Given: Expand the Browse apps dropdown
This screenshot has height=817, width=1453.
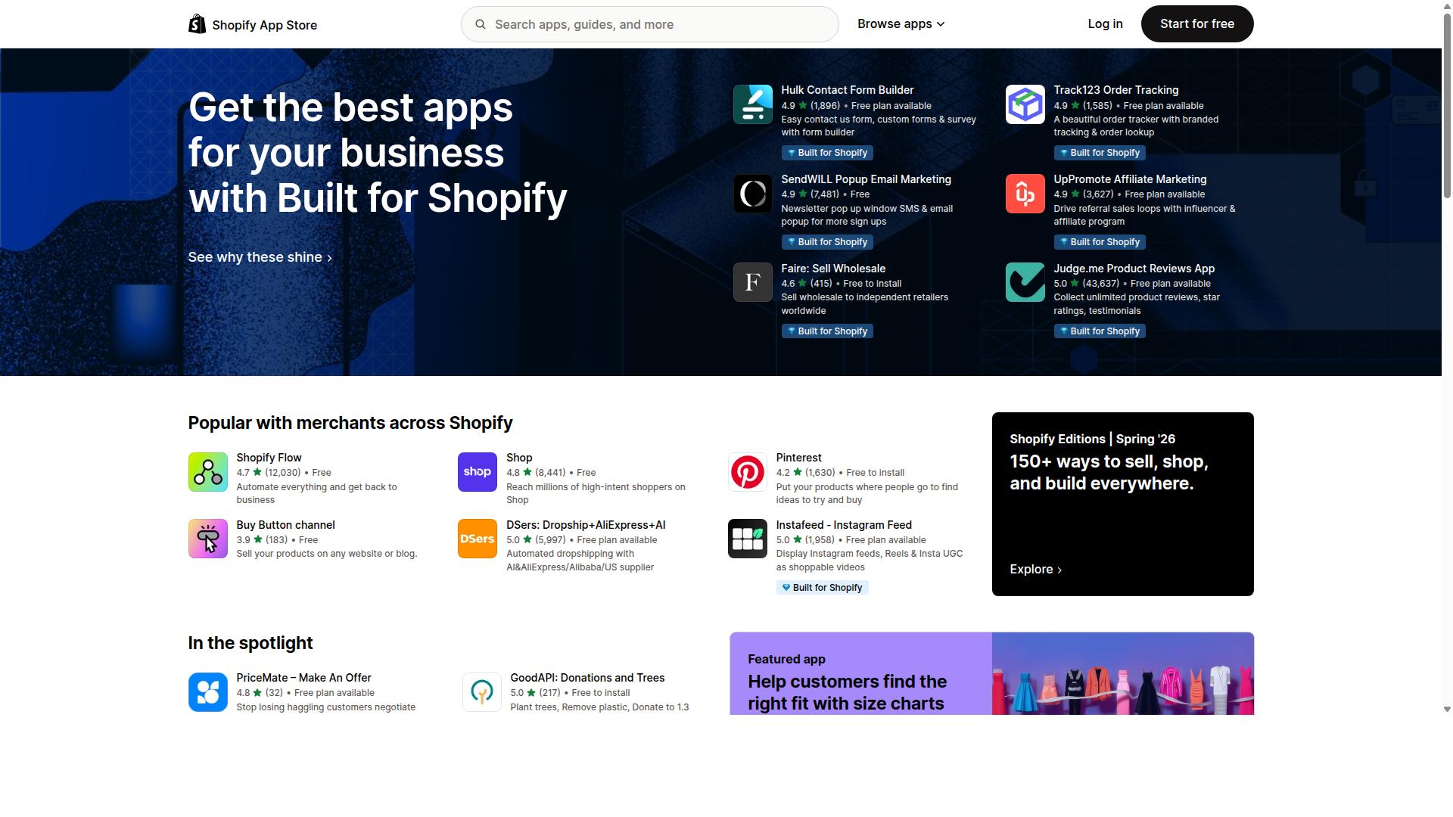Looking at the screenshot, I should click(901, 24).
